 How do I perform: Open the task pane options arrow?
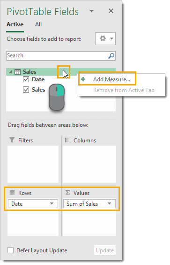[91, 11]
